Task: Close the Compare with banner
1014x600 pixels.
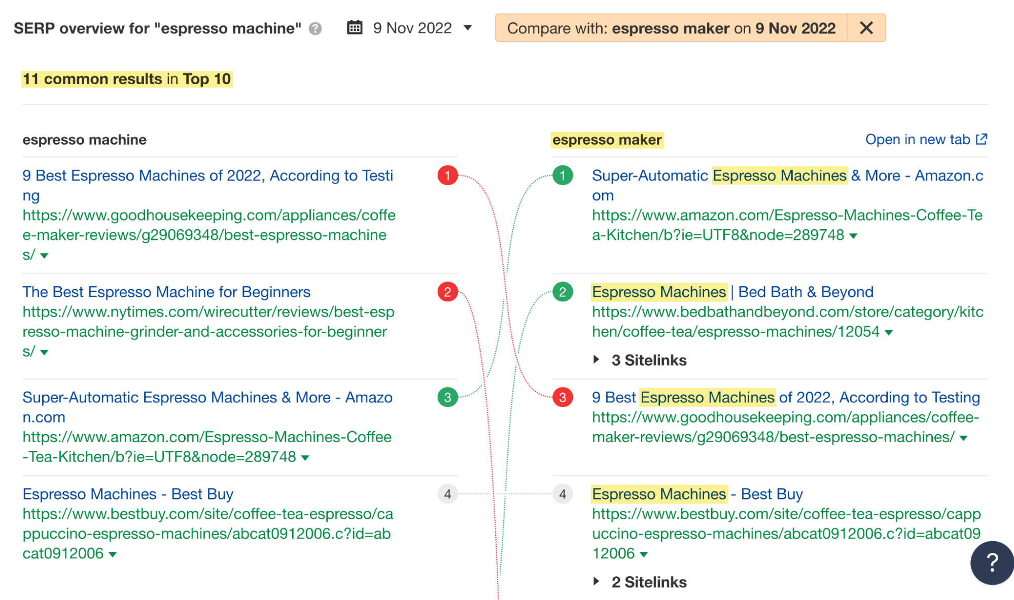Action: click(x=866, y=28)
